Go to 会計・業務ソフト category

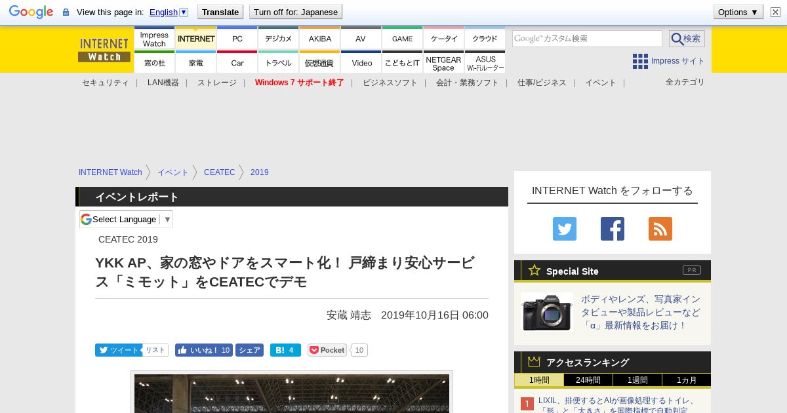click(x=467, y=83)
